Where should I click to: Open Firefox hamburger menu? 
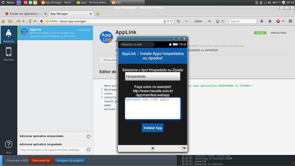click(291, 21)
